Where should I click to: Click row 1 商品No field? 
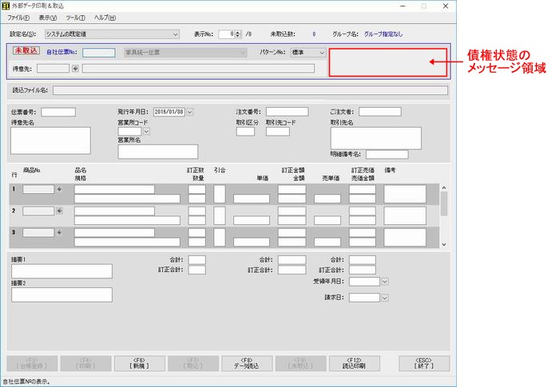(x=38, y=189)
